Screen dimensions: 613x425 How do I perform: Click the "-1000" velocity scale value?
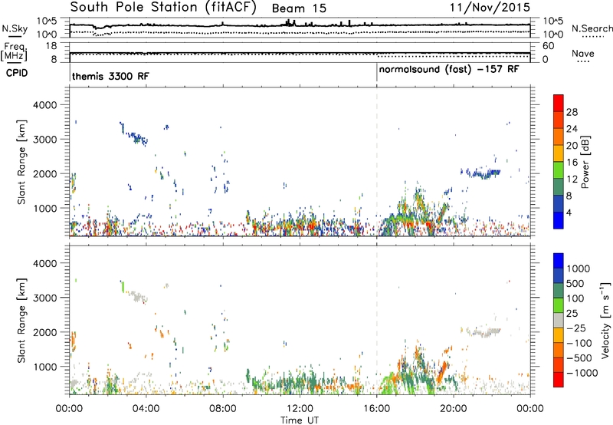[582, 373]
